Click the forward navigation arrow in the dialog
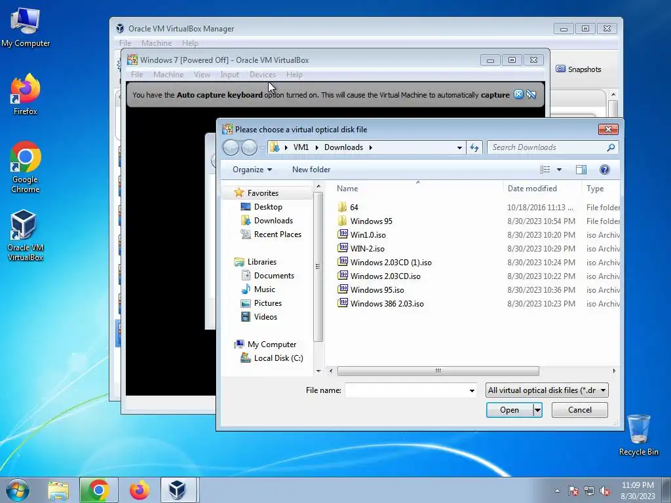671x503 pixels. tap(249, 147)
